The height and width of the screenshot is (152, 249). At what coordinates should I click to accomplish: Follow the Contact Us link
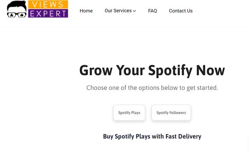coord(181,11)
